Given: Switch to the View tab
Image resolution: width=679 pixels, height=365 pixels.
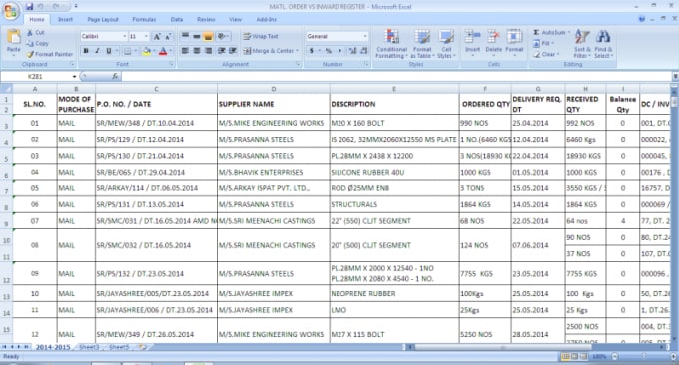Looking at the screenshot, I should coord(235,20).
